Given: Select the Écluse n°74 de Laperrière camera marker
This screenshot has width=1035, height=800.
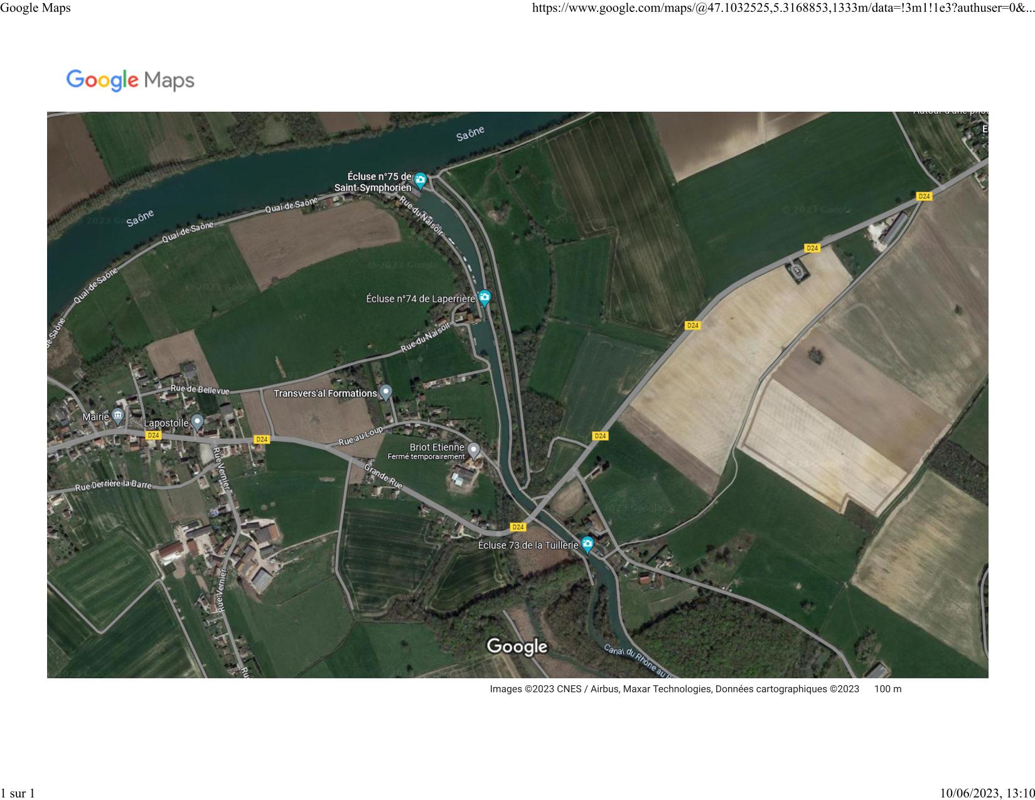Looking at the screenshot, I should [485, 297].
